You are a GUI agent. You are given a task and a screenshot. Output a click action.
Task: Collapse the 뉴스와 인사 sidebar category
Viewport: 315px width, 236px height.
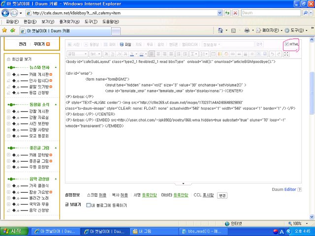pos(56,67)
